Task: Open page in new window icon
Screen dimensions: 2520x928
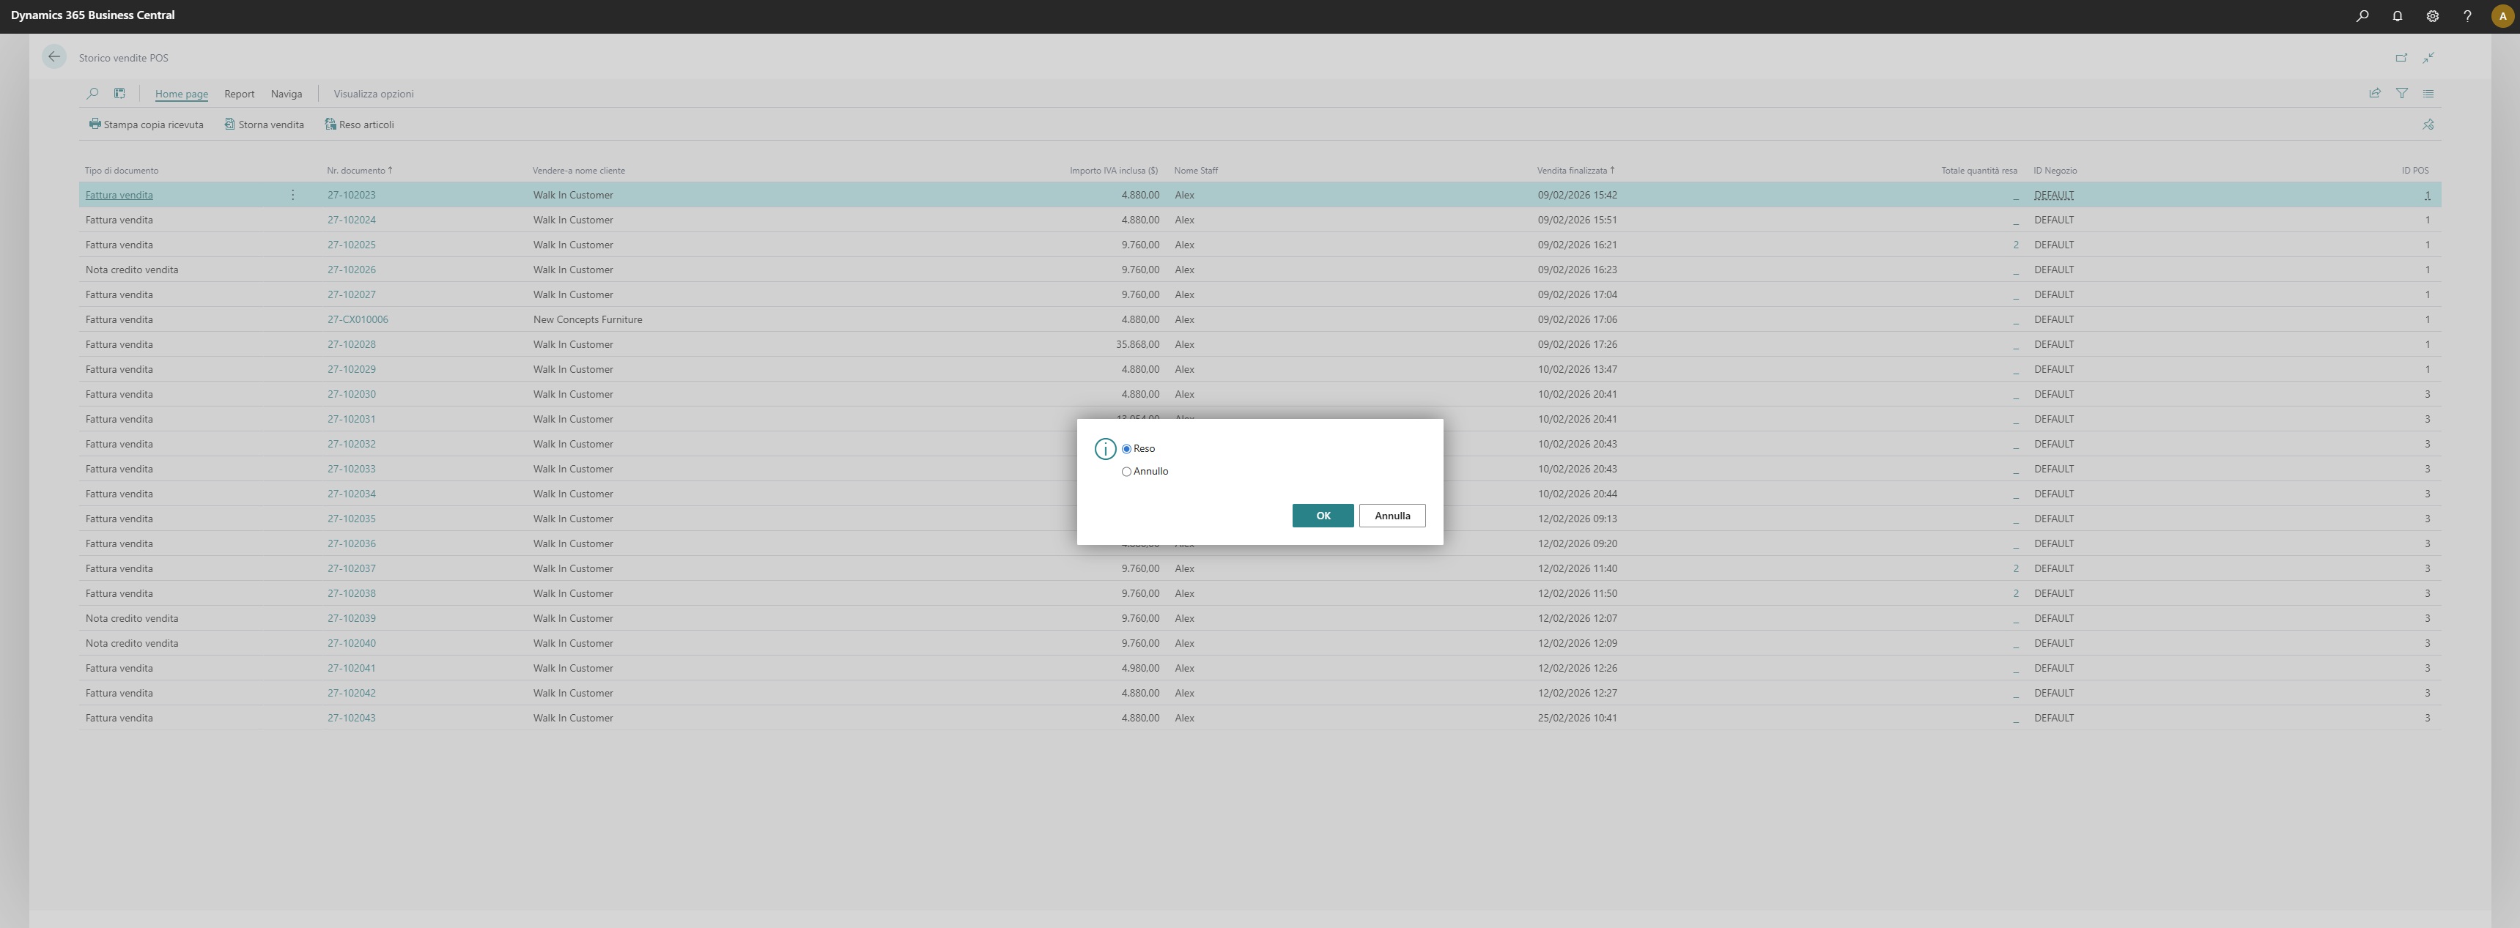Action: (2401, 58)
